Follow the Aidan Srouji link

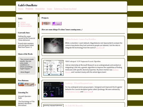point(88,92)
